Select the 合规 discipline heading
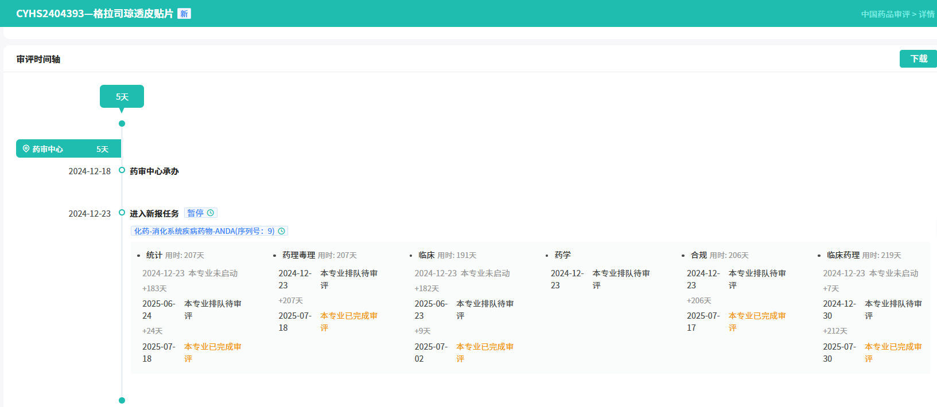This screenshot has width=937, height=407. point(698,255)
